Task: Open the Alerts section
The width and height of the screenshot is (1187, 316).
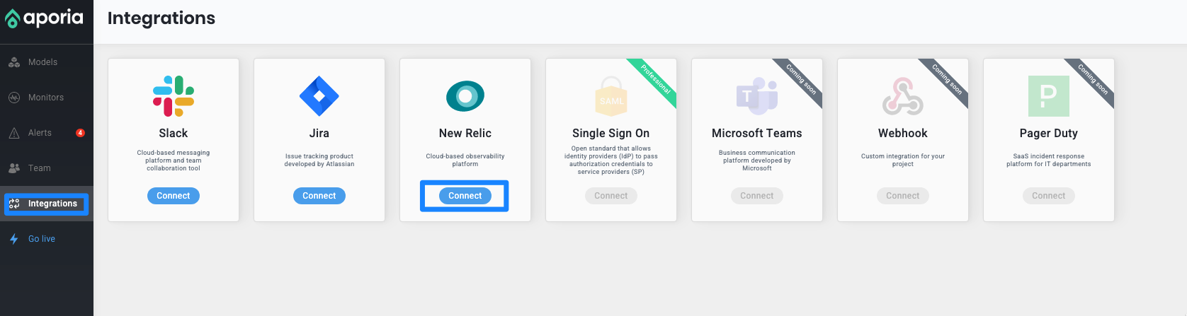Action: pos(40,133)
